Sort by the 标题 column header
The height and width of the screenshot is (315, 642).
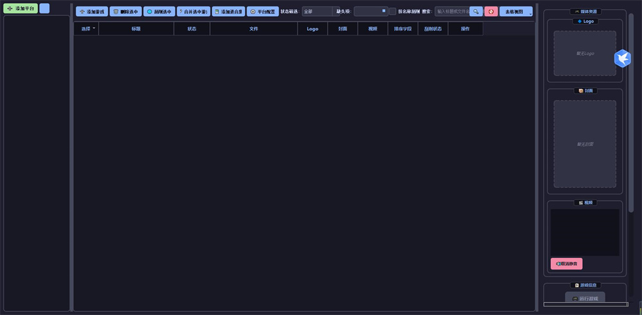[136, 29]
